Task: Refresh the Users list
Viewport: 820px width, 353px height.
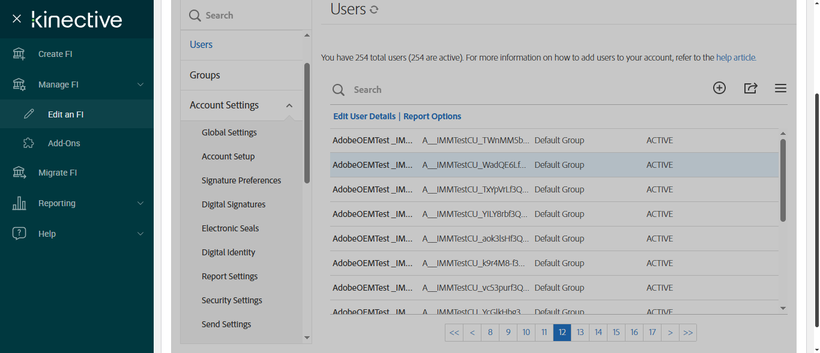Action: pyautogui.click(x=374, y=10)
